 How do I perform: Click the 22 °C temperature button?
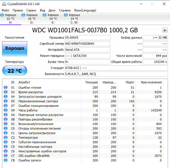14,71
